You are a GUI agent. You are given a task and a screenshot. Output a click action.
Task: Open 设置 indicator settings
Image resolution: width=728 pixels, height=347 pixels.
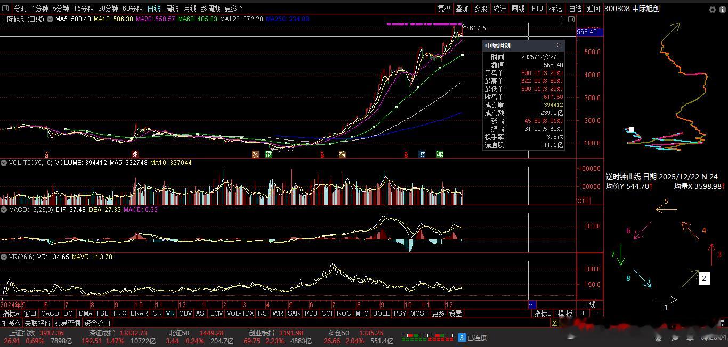pyautogui.click(x=456, y=313)
